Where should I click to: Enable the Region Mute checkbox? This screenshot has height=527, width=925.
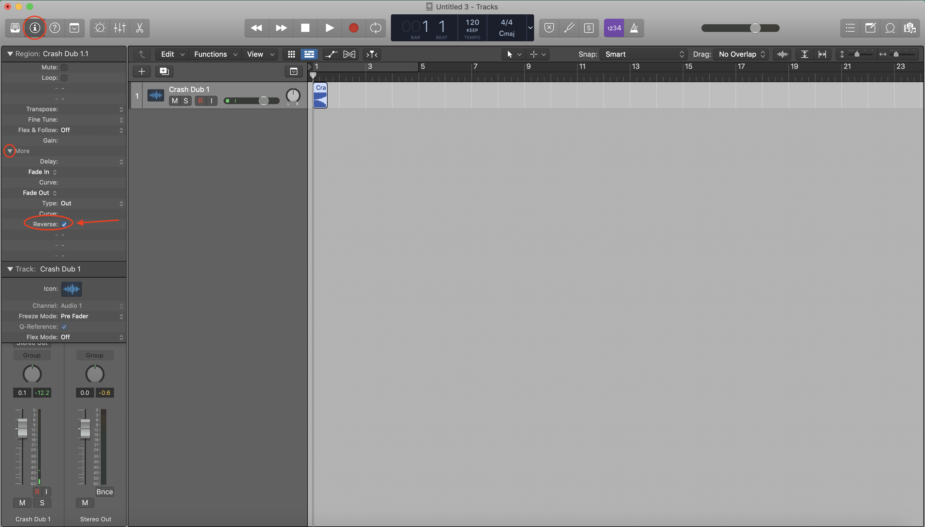tap(64, 67)
